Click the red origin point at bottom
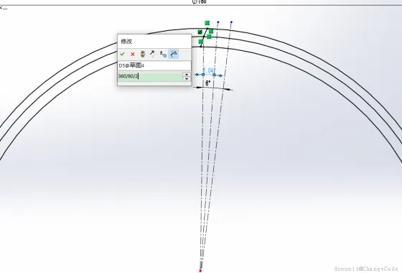 click(200, 270)
